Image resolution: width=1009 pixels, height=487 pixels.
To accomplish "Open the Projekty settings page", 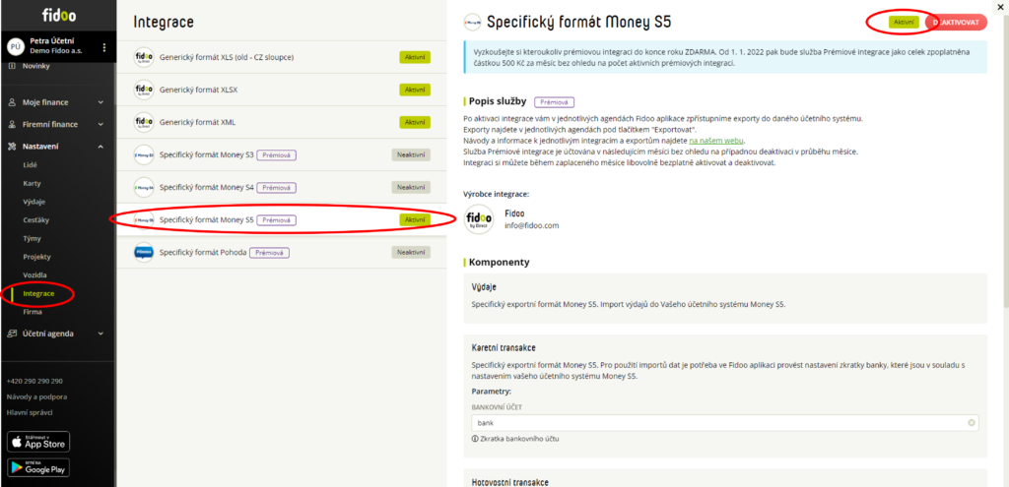I will pyautogui.click(x=36, y=257).
